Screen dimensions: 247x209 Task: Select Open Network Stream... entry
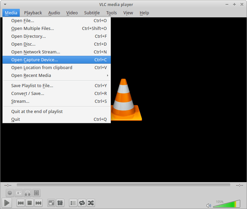pos(57,52)
